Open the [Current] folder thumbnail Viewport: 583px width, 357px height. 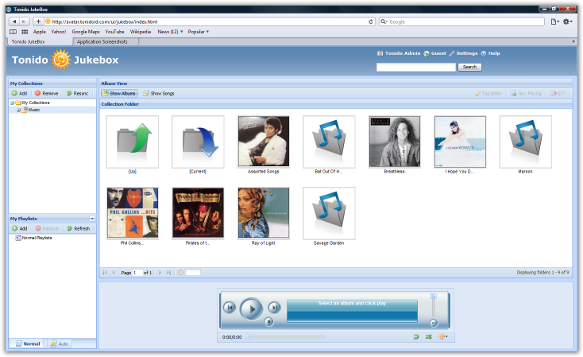[x=198, y=142]
